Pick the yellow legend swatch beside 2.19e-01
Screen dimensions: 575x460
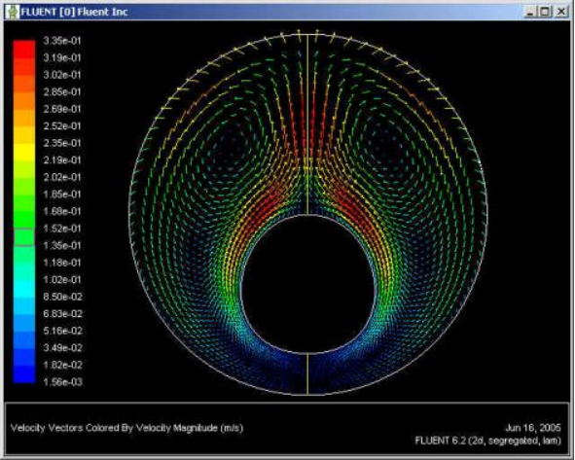click(x=24, y=152)
